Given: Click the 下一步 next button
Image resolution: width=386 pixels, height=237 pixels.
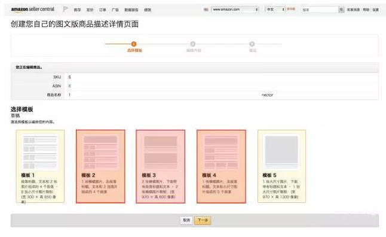Looking at the screenshot, I should point(203,220).
